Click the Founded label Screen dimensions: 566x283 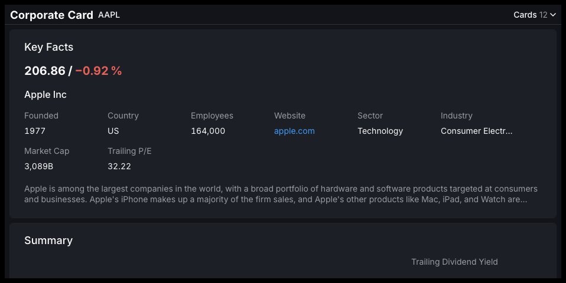click(x=41, y=116)
